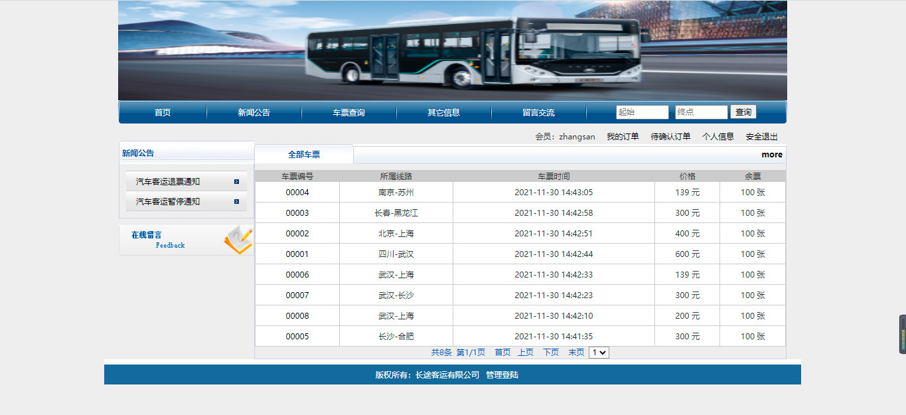Open the 在线留言 Feedback notebook icon

coord(238,240)
